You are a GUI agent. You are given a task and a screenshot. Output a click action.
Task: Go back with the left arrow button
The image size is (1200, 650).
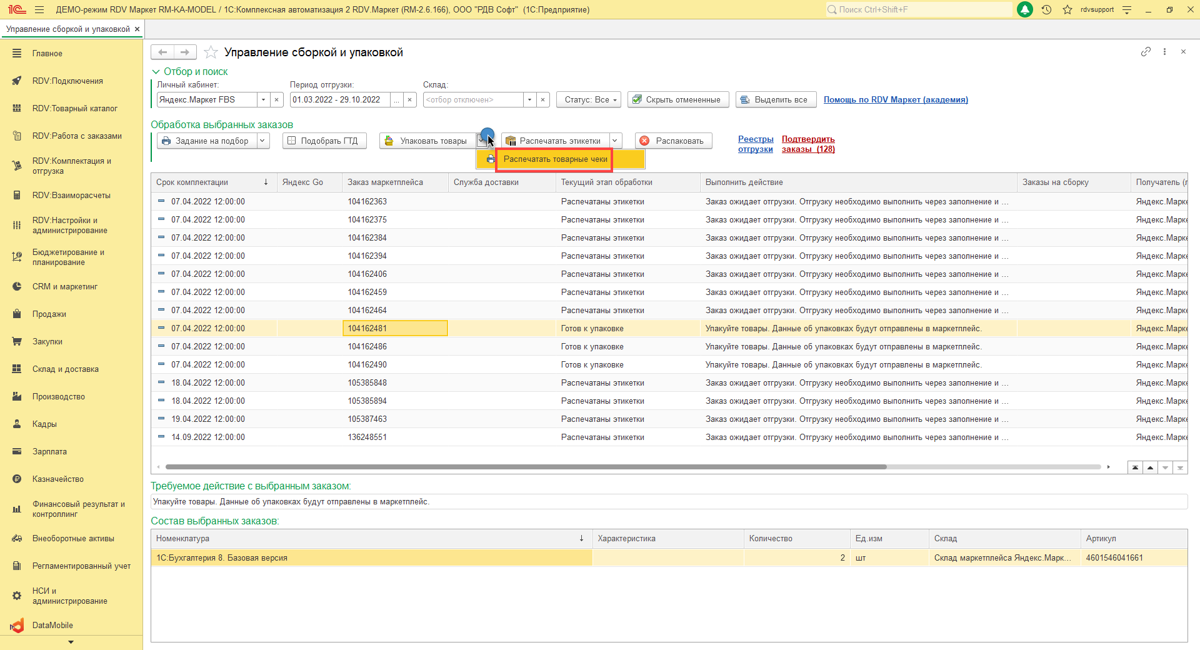[162, 52]
